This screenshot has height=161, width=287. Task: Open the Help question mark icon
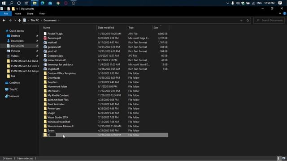pos(284,13)
